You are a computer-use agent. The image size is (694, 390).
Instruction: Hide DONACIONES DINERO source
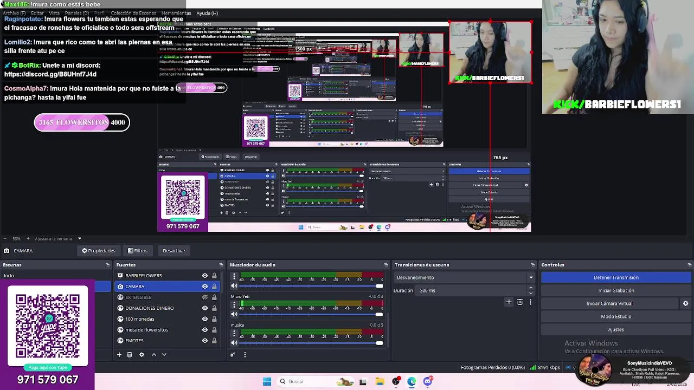click(x=205, y=308)
